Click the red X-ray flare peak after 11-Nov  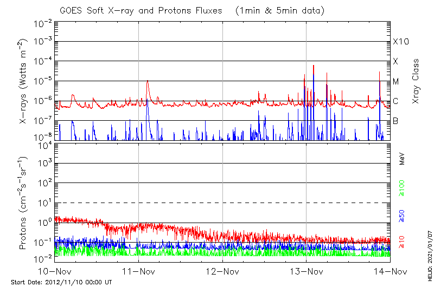(x=147, y=81)
